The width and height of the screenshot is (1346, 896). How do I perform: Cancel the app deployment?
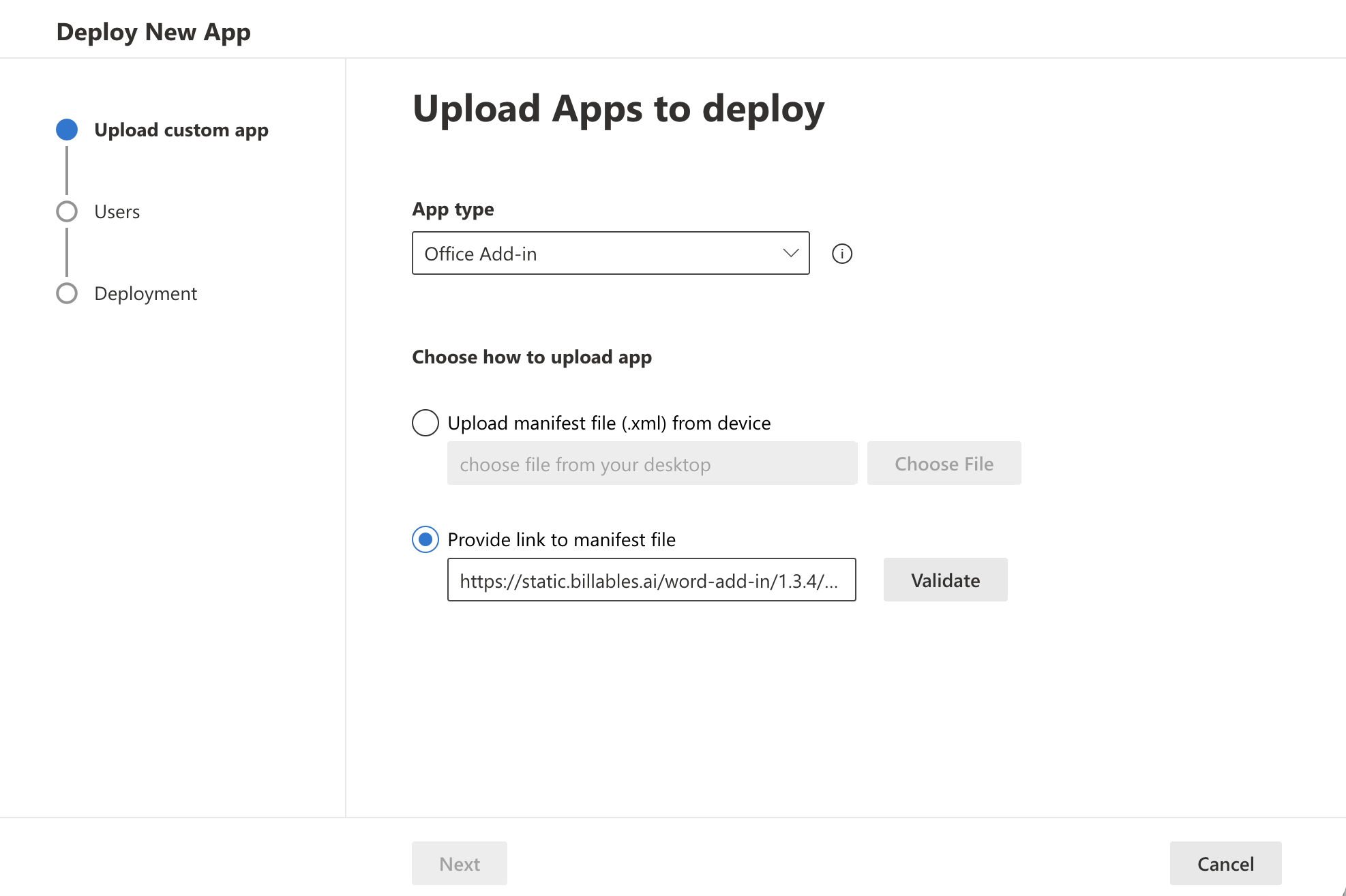click(x=1225, y=863)
